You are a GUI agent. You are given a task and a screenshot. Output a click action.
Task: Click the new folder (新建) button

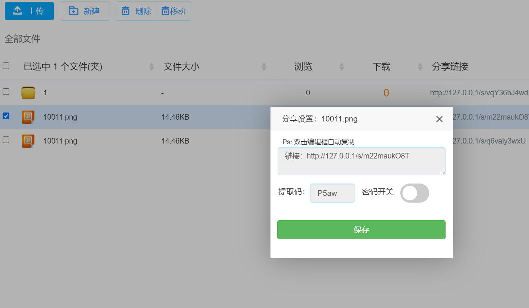click(x=85, y=11)
